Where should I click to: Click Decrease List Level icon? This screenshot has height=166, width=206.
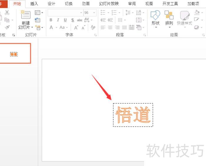[103, 20]
